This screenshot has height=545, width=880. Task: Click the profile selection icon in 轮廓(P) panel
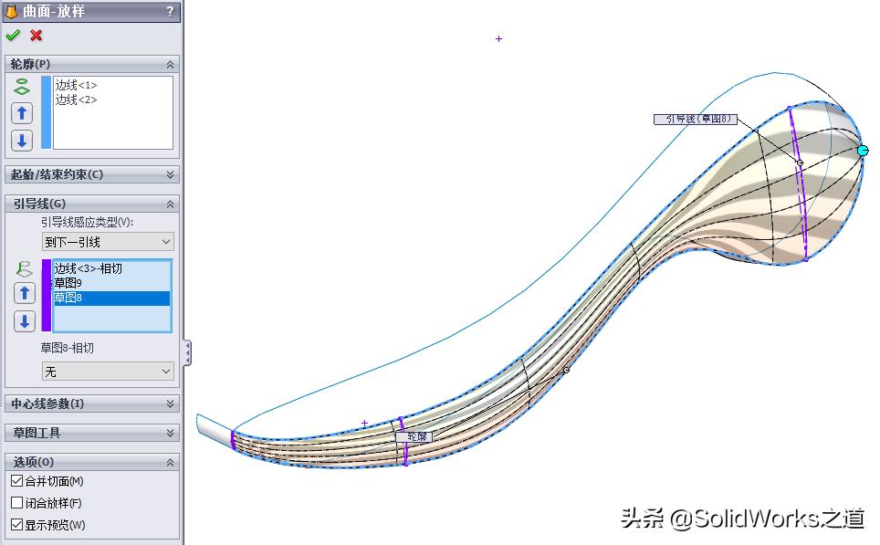tap(20, 85)
